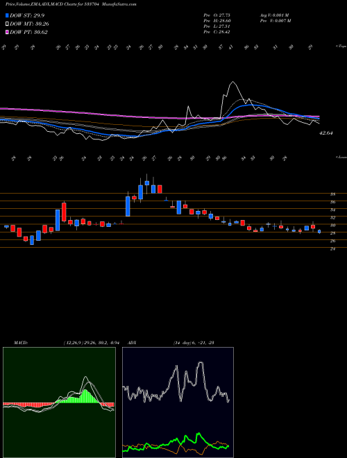Click the last blue candlestick at the right end
347x458 pixels.
(x=319, y=231)
